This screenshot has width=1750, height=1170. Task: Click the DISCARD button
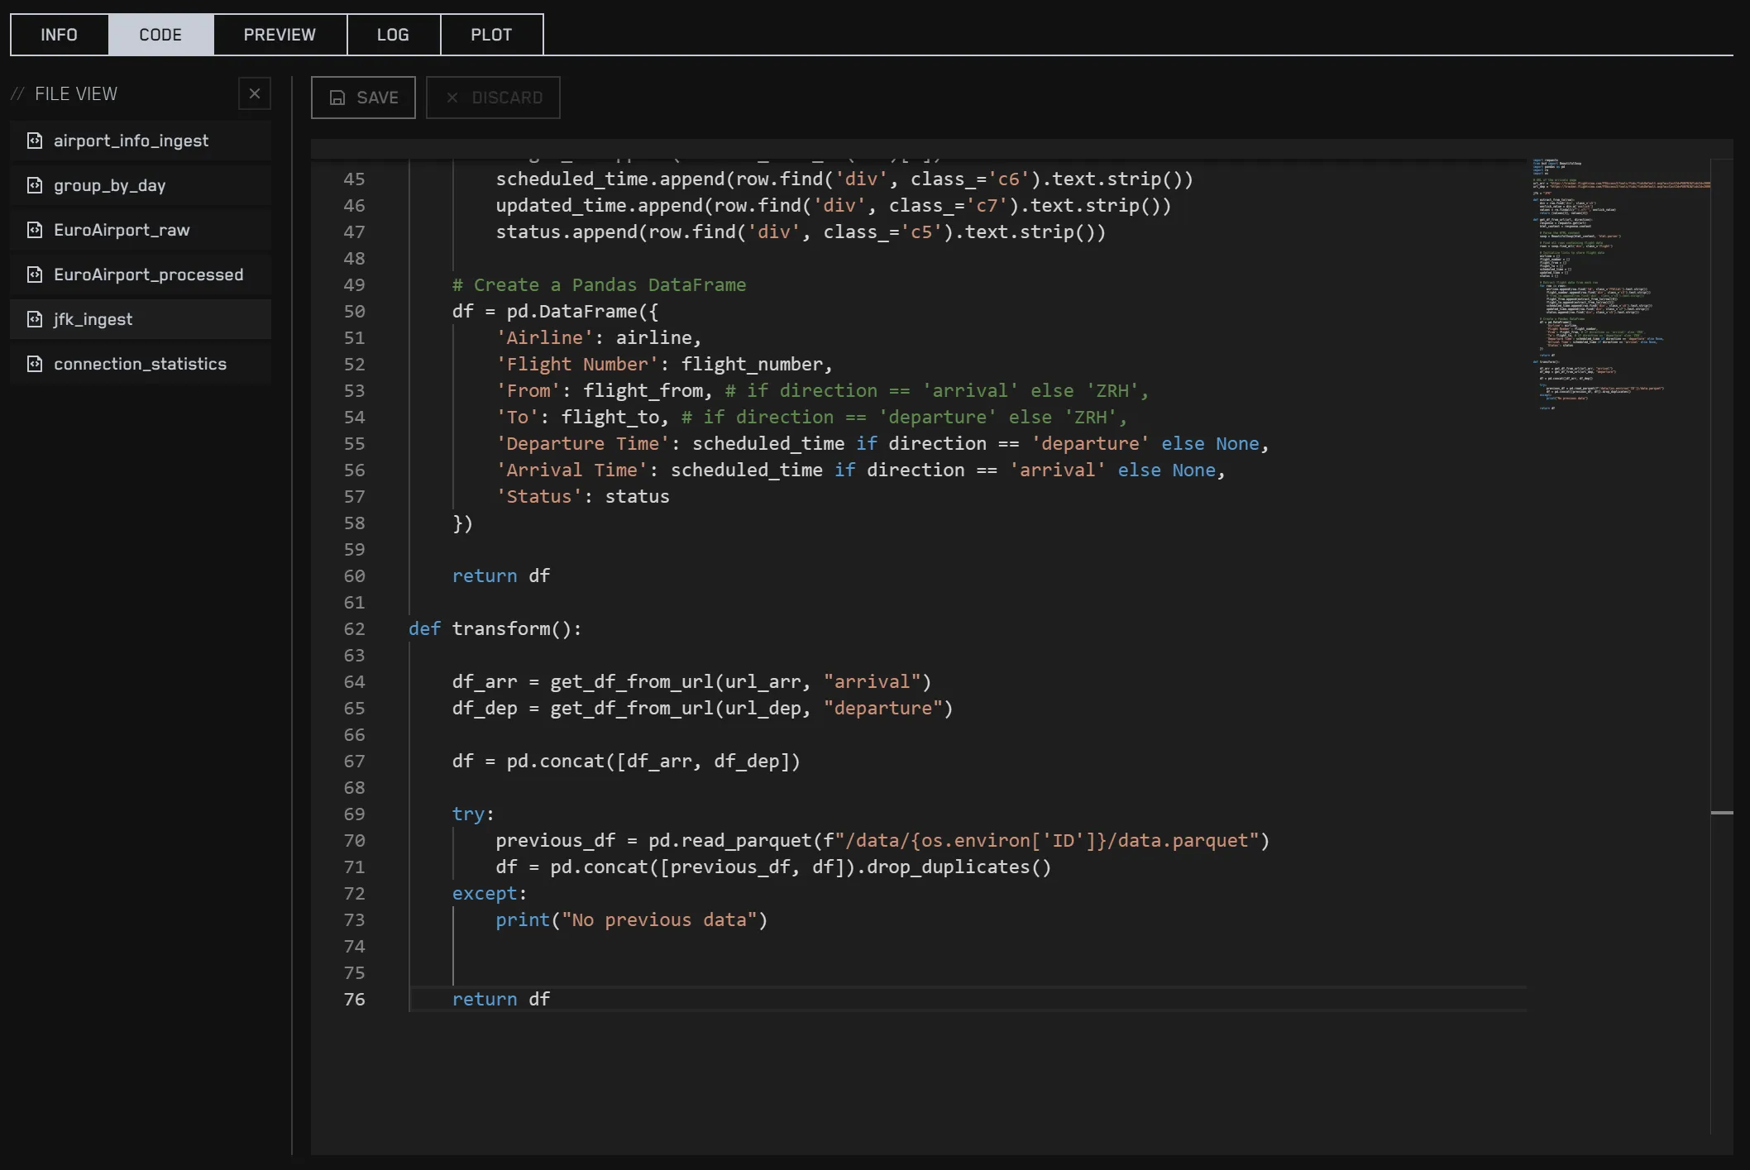pyautogui.click(x=493, y=98)
